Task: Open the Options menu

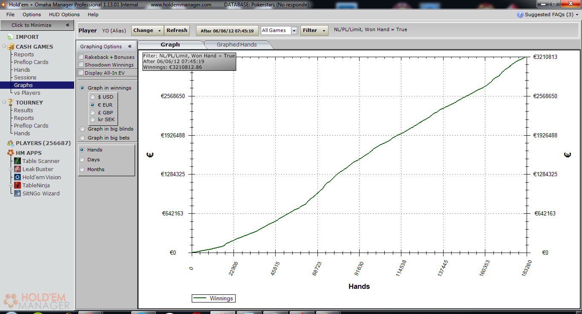Action: tap(32, 15)
